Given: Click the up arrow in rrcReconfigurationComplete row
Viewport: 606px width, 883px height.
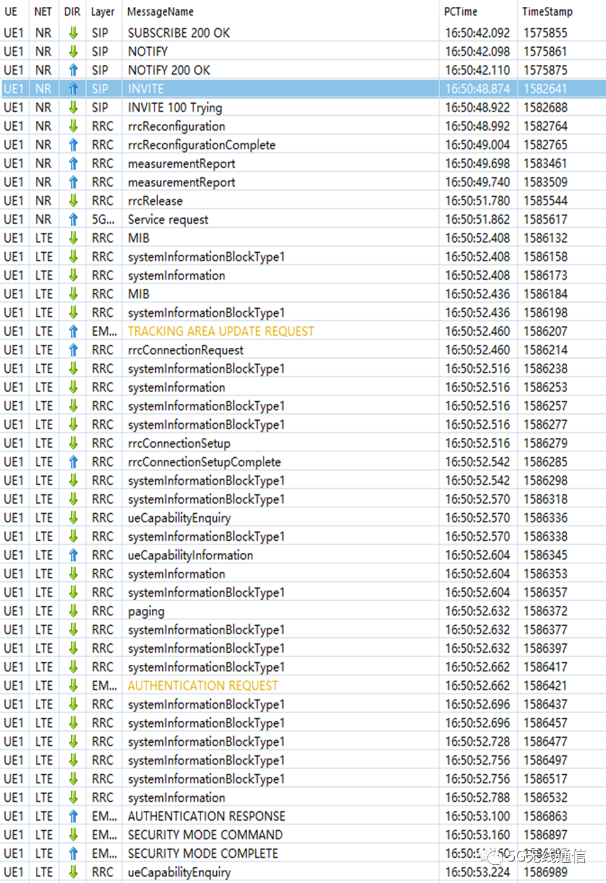Looking at the screenshot, I should 74,145.
